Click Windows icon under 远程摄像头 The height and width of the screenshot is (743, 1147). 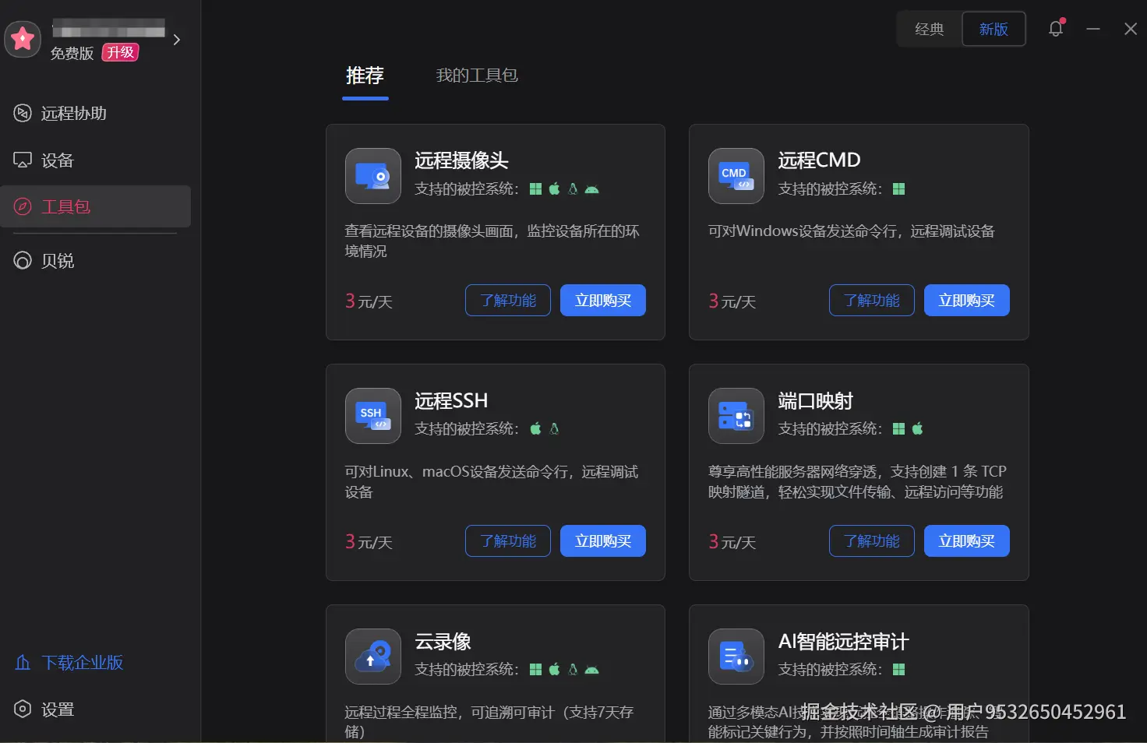click(535, 189)
